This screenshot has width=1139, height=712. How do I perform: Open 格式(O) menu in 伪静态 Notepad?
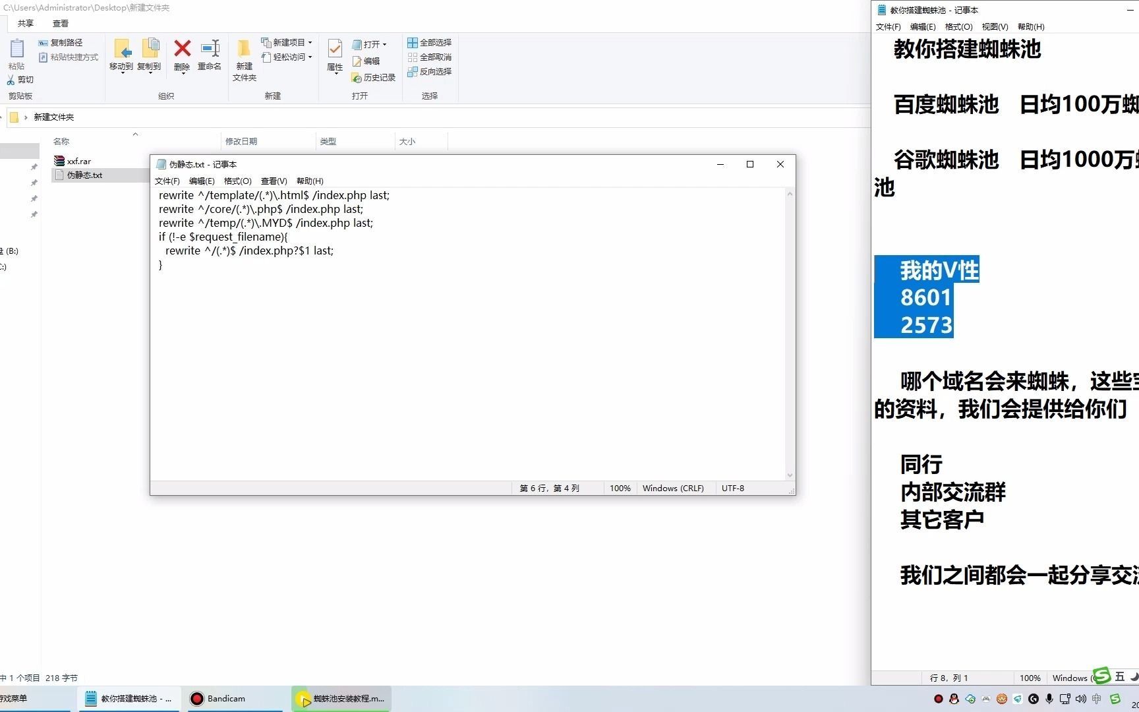[x=237, y=181]
